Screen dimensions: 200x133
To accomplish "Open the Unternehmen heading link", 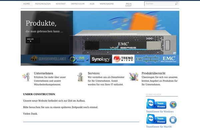I will click(x=43, y=73).
